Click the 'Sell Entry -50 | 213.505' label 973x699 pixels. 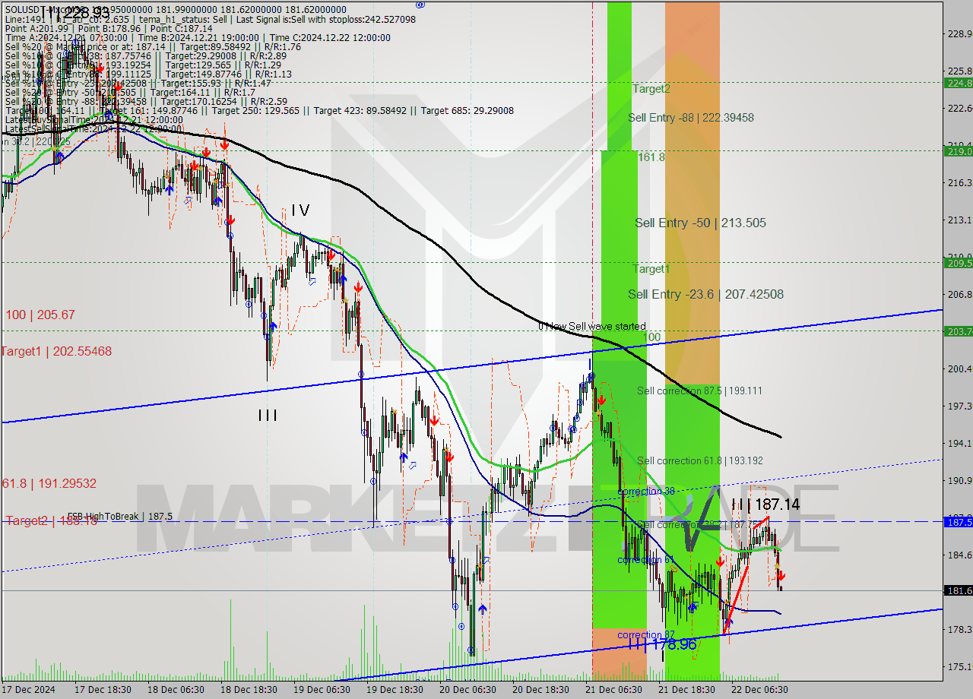[700, 223]
